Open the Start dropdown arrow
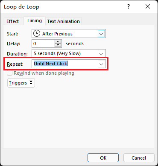 point(101,34)
